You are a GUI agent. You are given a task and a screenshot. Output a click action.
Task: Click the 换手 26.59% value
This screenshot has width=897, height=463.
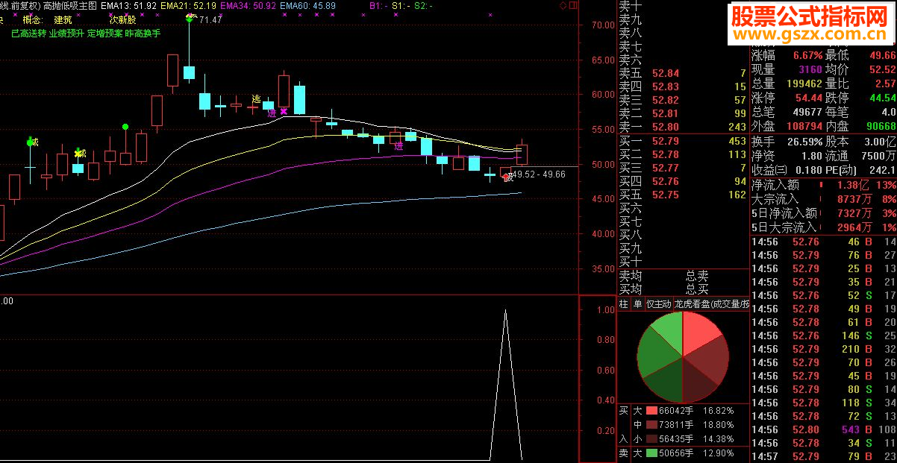coord(806,142)
